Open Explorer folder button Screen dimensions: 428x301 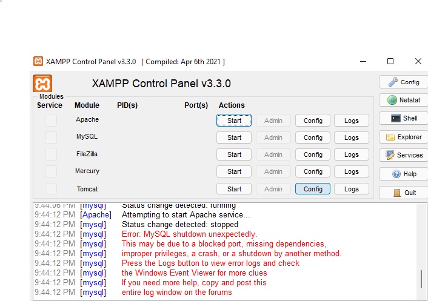pyautogui.click(x=403, y=137)
